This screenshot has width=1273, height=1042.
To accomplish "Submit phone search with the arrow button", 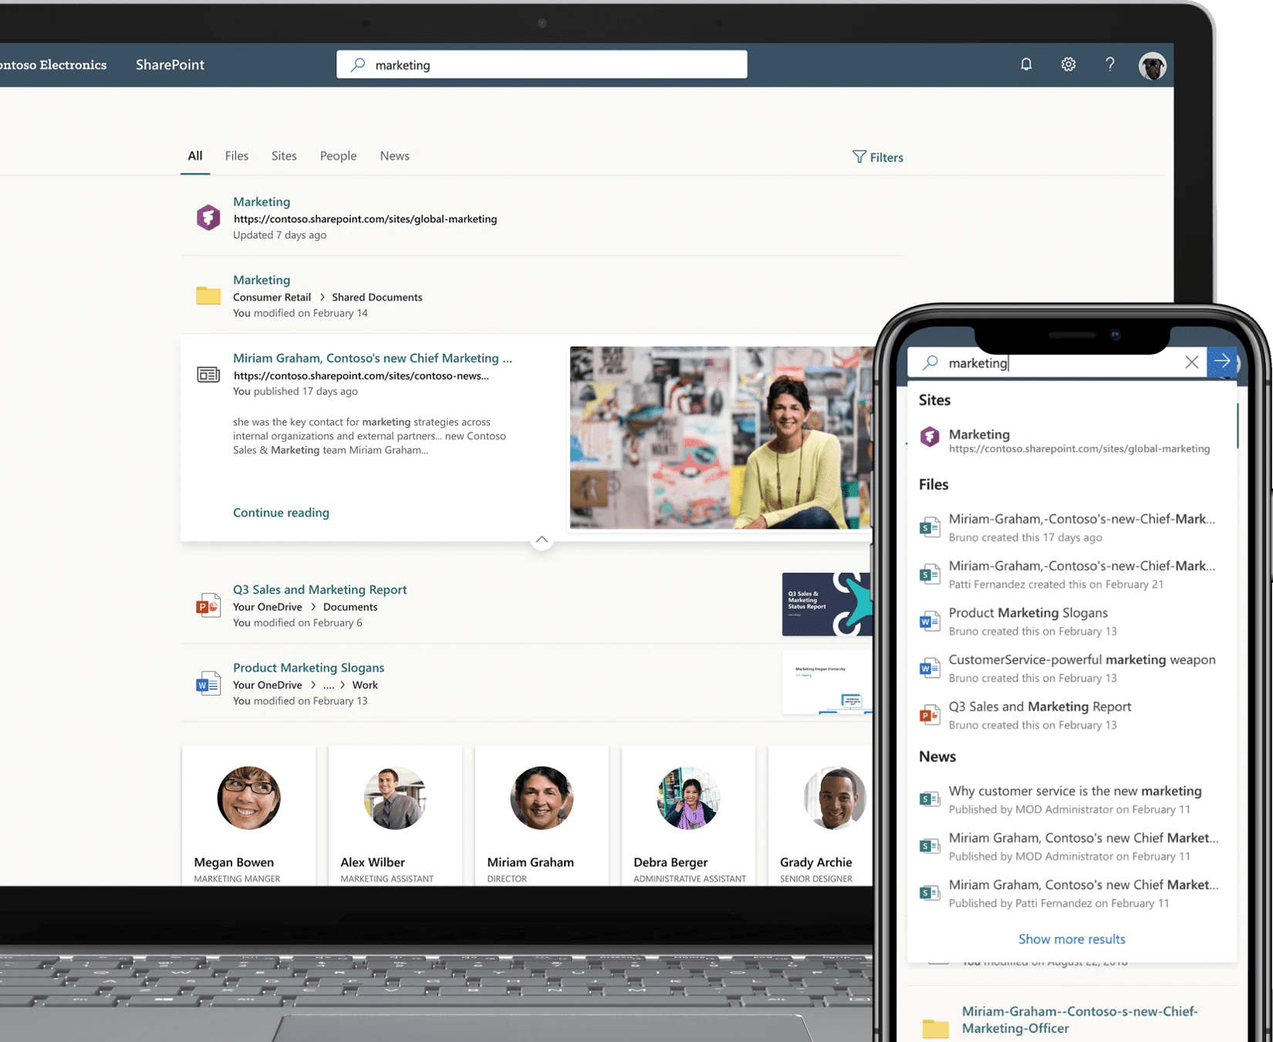I will (x=1222, y=361).
